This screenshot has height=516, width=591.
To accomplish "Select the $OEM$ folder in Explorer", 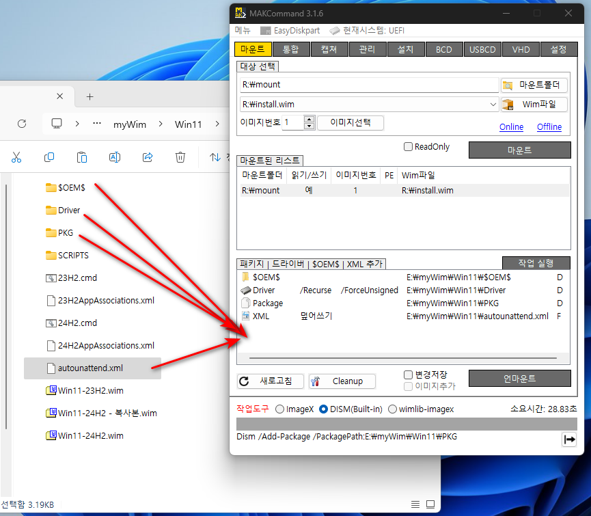I will pyautogui.click(x=66, y=187).
